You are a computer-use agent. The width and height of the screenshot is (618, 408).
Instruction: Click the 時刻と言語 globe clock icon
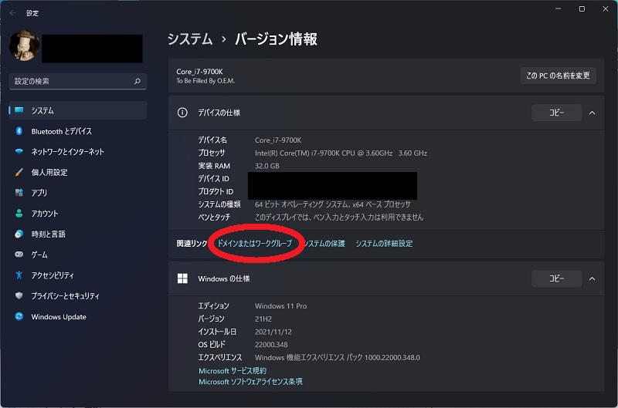(19, 234)
